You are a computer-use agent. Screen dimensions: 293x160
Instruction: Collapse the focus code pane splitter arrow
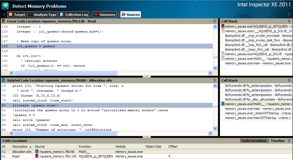pyautogui.click(x=147, y=77)
